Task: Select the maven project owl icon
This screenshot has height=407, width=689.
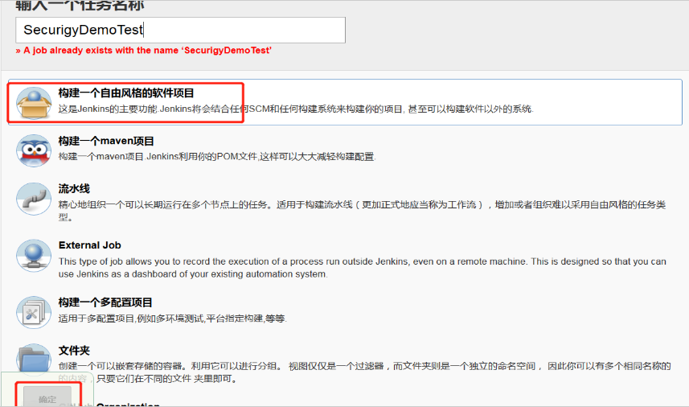Action: [34, 150]
